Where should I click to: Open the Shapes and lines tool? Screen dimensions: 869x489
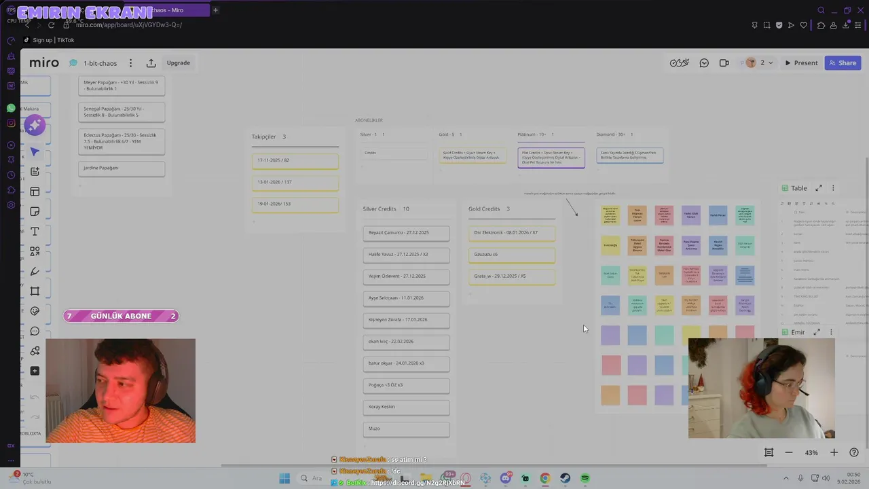coord(35,251)
